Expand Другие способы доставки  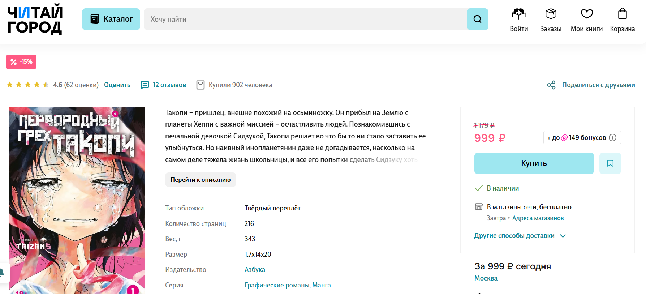pos(520,236)
